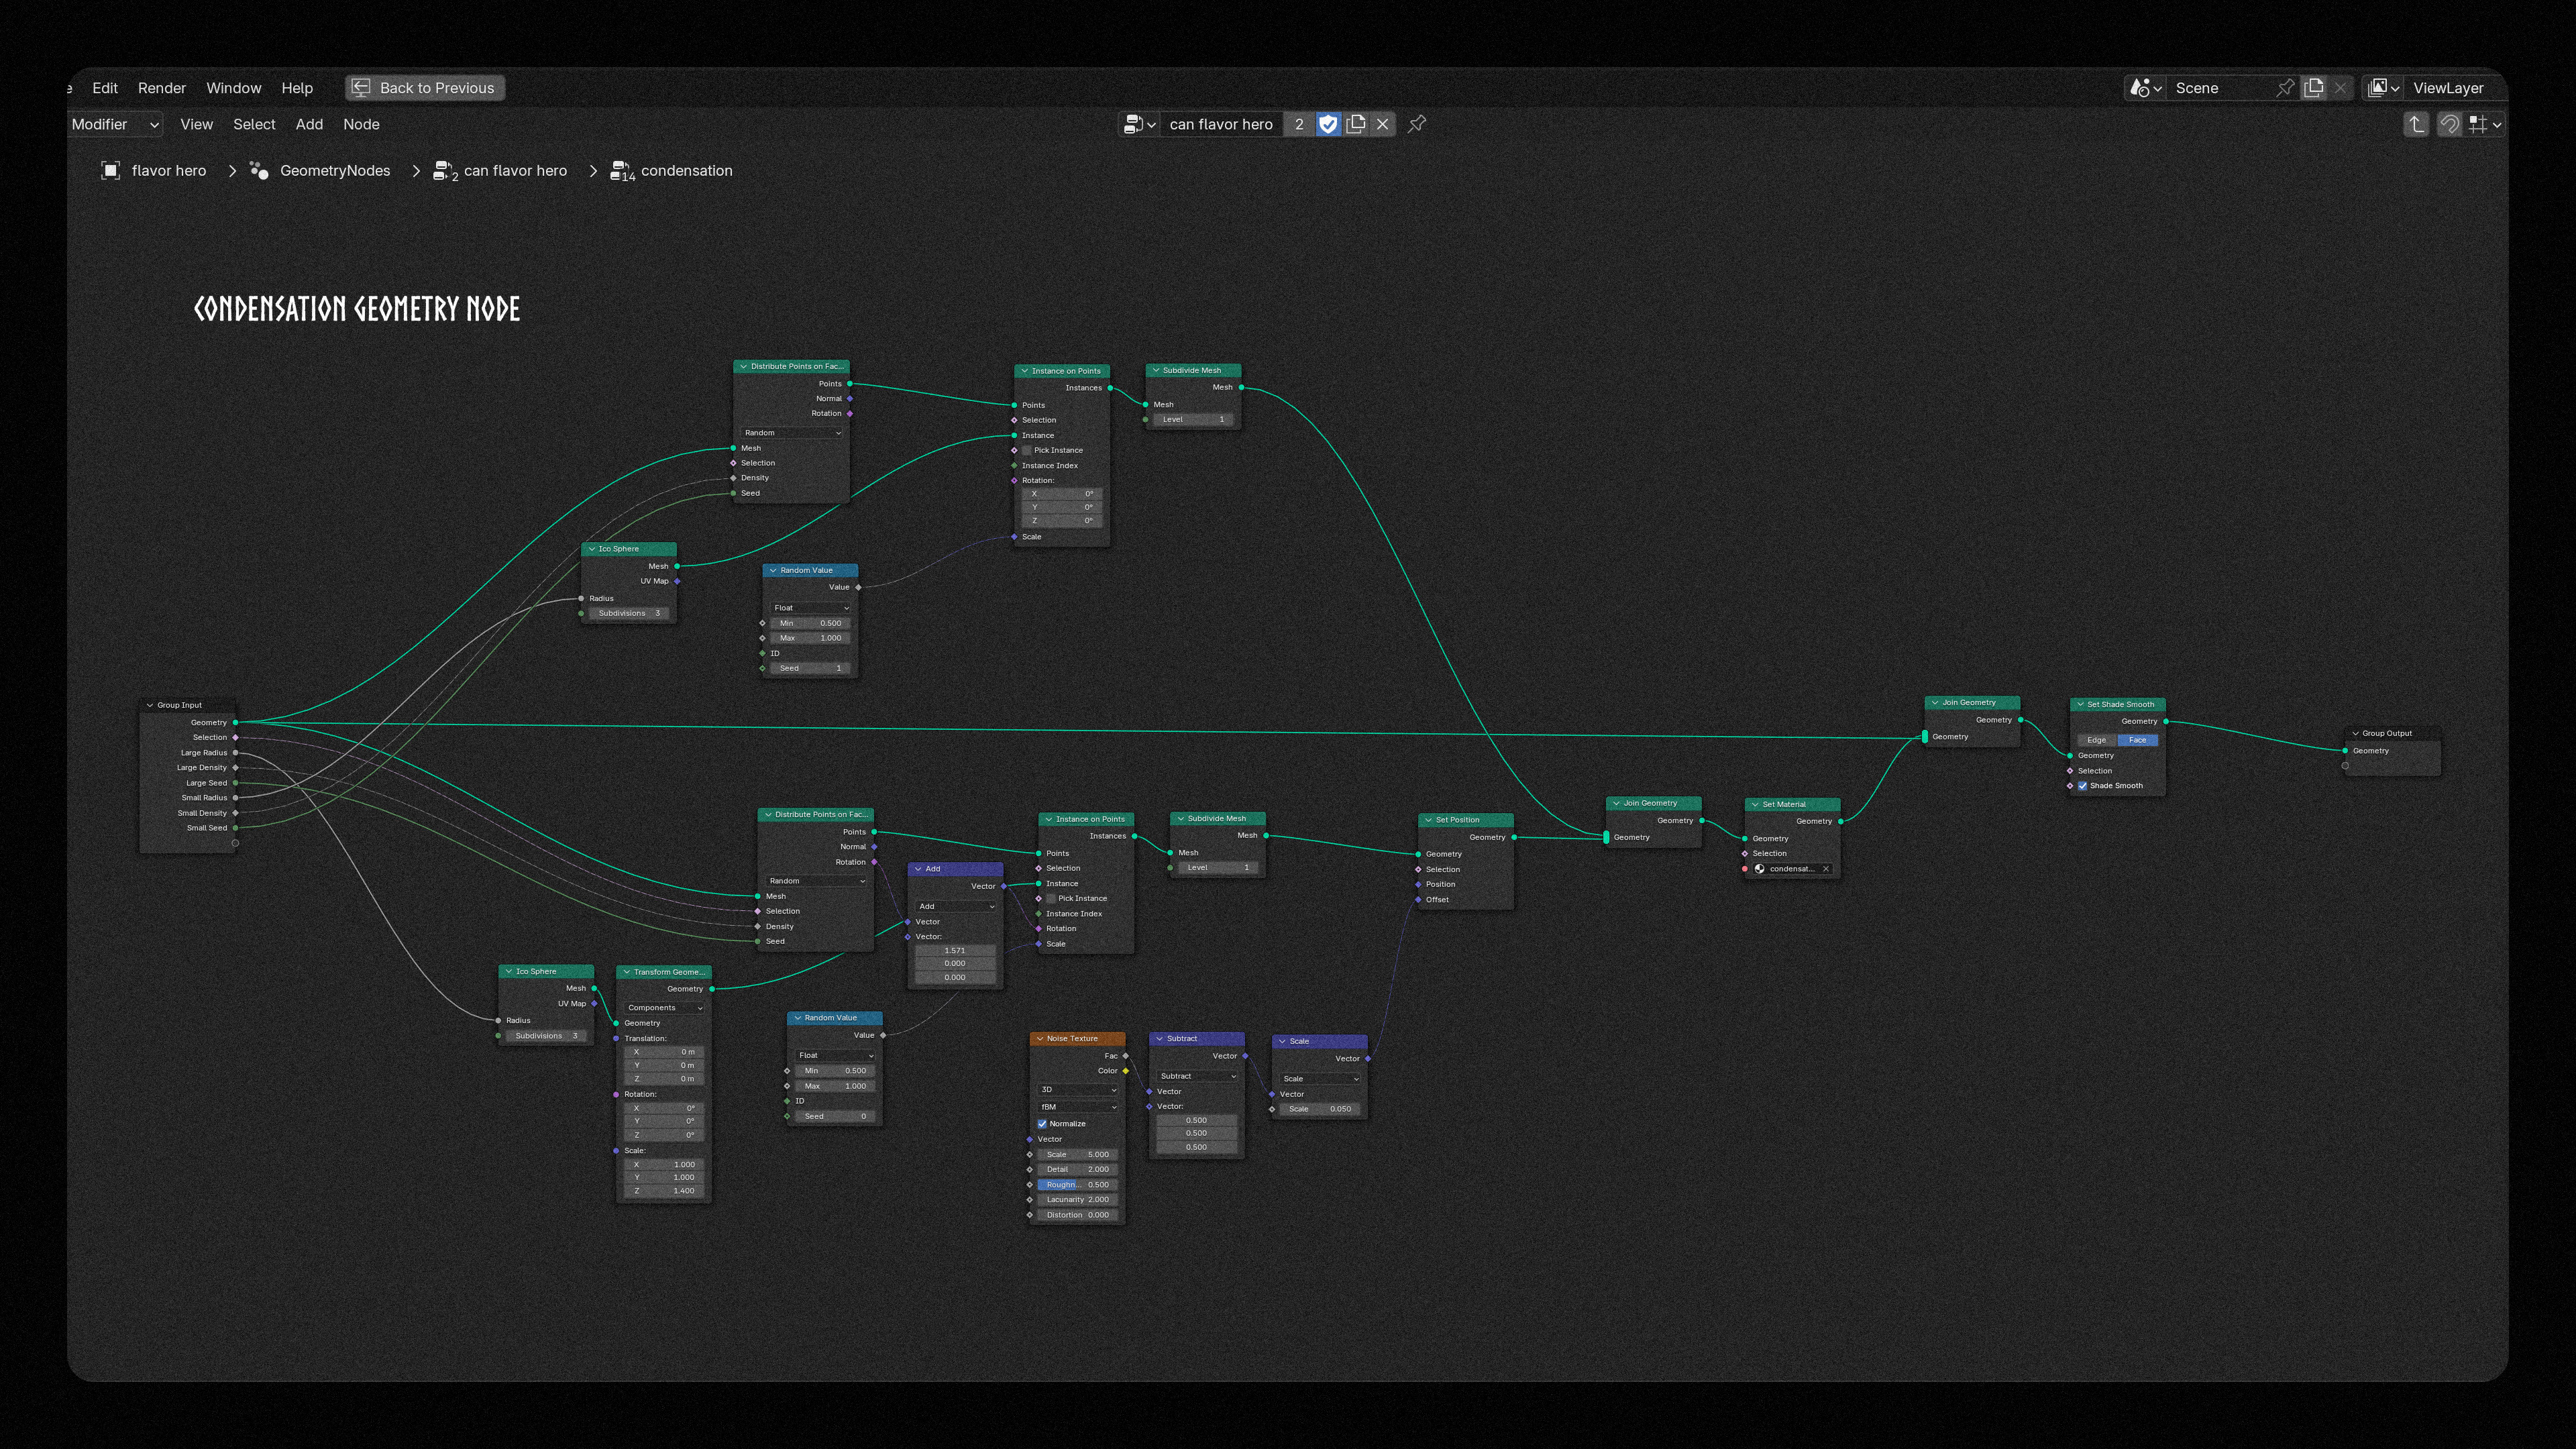The height and width of the screenshot is (1449, 2576).
Task: Open the Render menu
Action: [x=161, y=88]
